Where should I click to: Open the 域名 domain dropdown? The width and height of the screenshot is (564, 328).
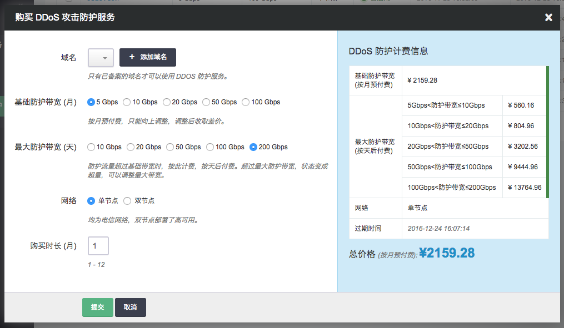101,58
